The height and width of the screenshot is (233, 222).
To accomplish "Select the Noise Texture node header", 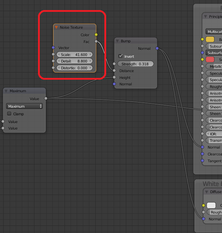I will click(75, 27).
